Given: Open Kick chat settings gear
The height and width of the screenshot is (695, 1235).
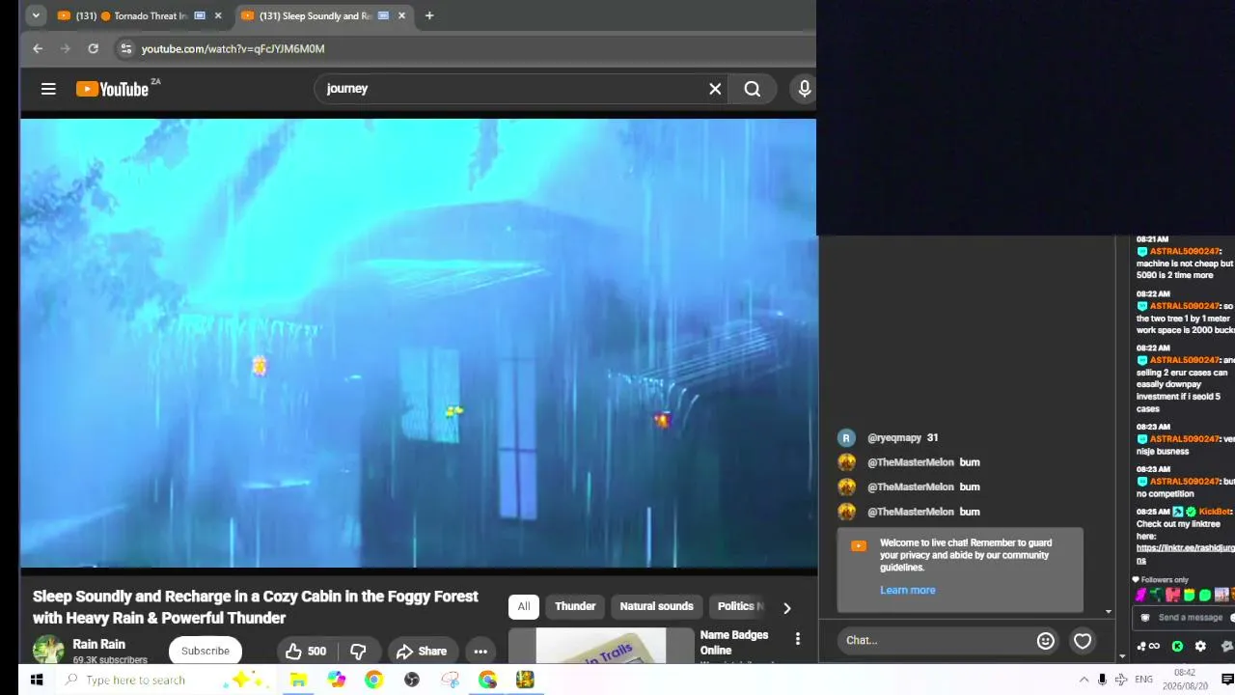Looking at the screenshot, I should [1200, 647].
